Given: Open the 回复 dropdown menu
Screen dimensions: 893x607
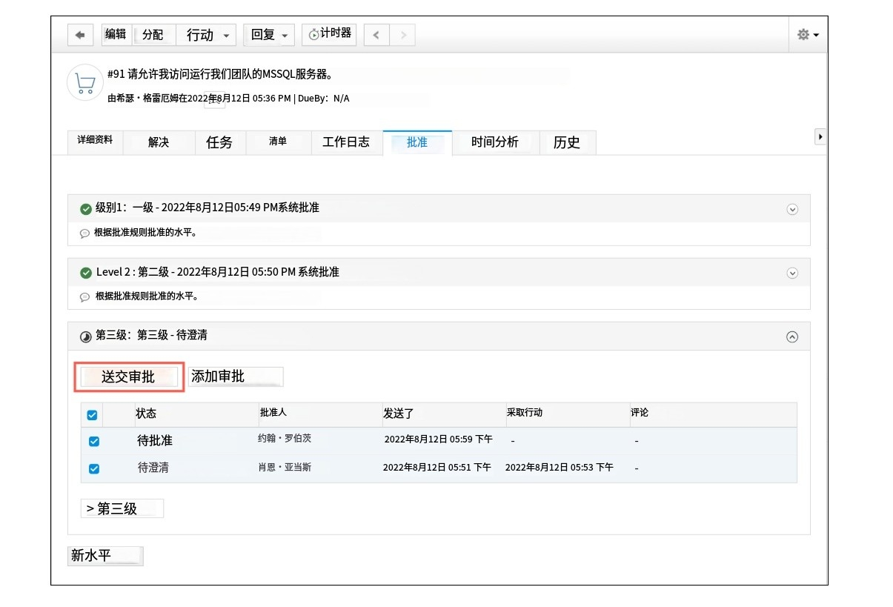Looking at the screenshot, I should (269, 35).
